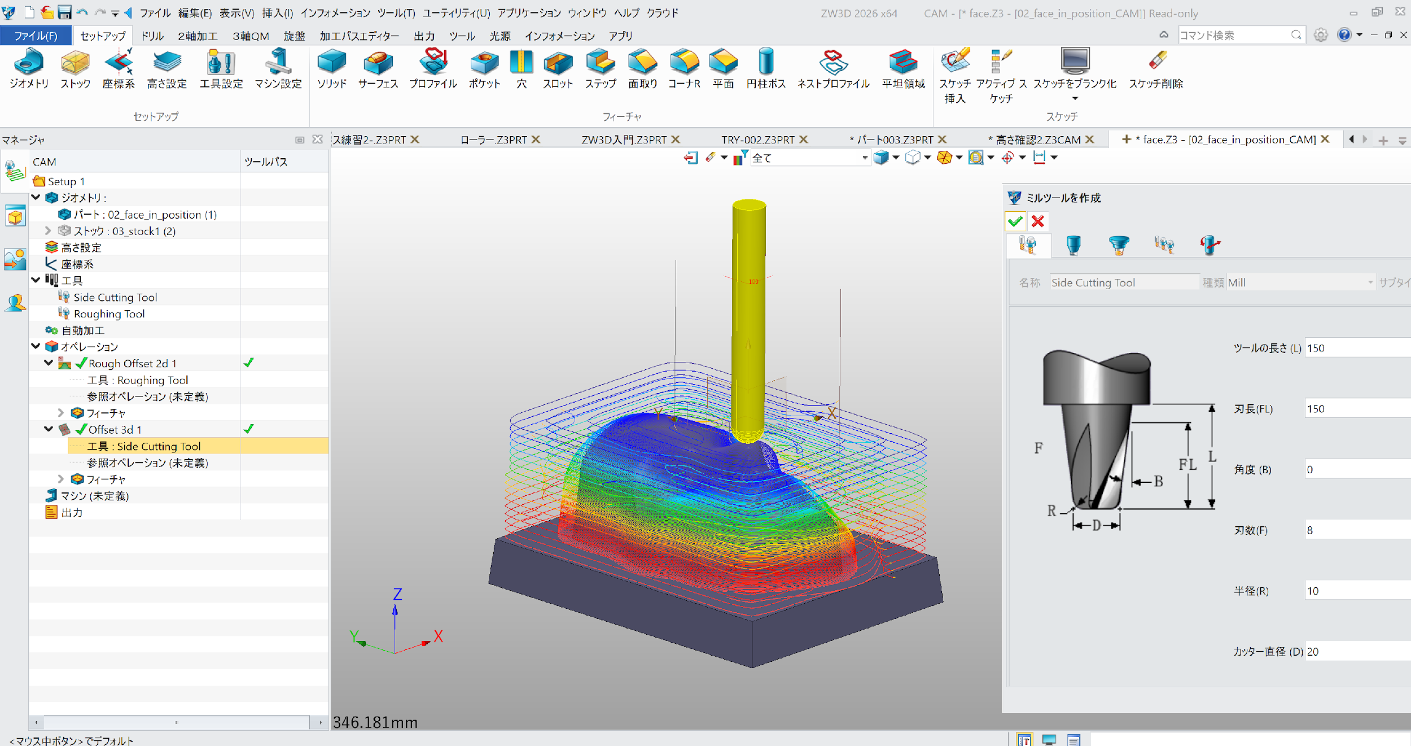Viewport: 1411px width, 746px height.
Task: Switch to the 3軸QM ribbon tab
Action: point(251,36)
